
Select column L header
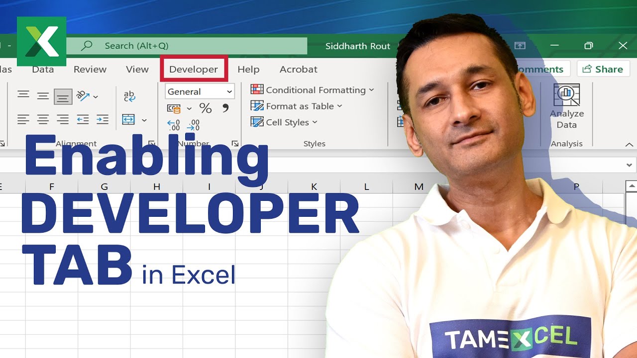tap(367, 187)
